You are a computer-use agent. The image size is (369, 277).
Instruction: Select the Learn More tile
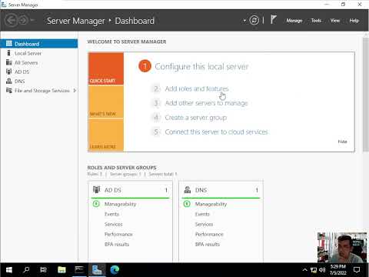(x=106, y=135)
